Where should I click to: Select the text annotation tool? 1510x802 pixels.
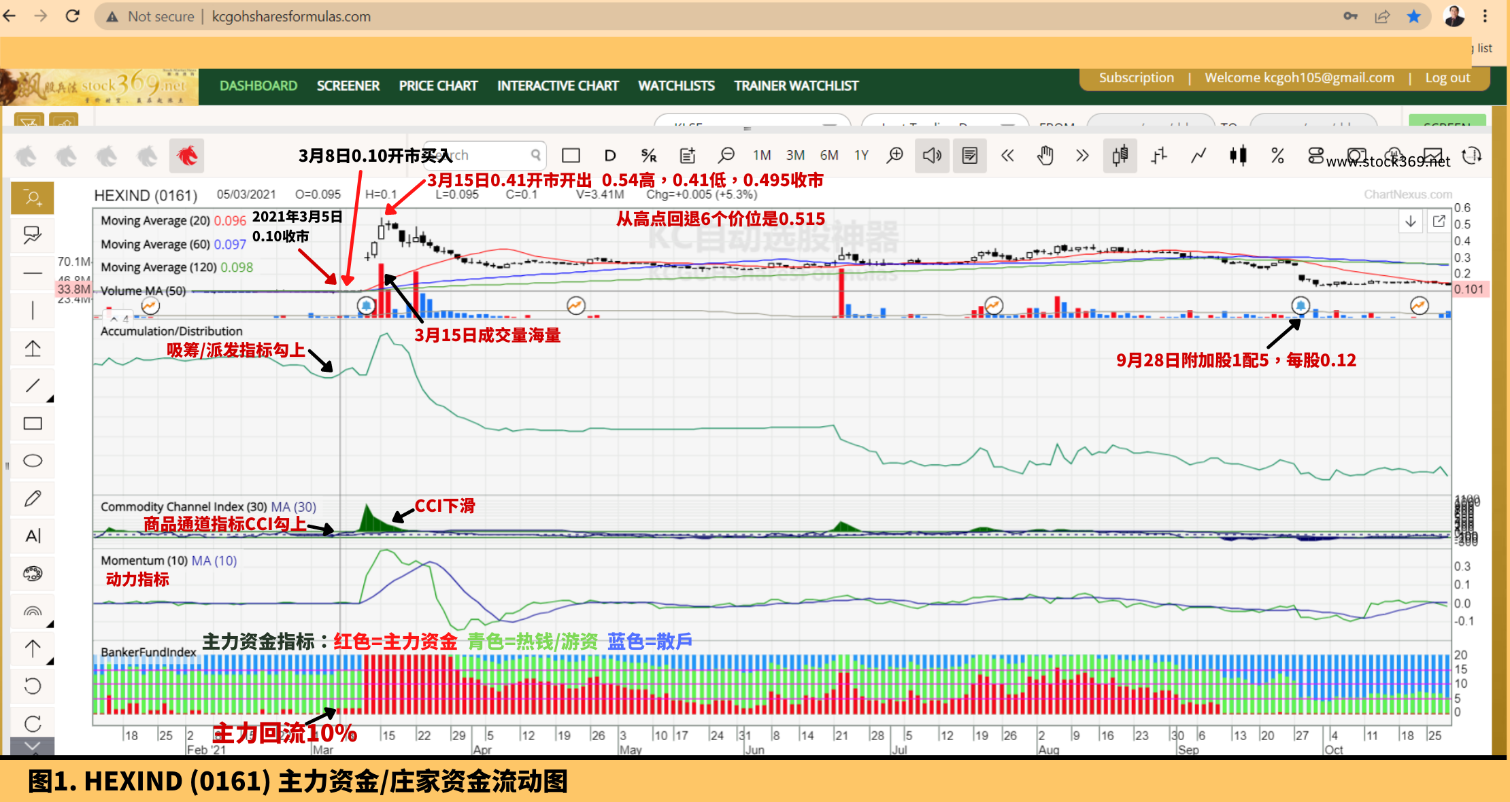tap(33, 536)
